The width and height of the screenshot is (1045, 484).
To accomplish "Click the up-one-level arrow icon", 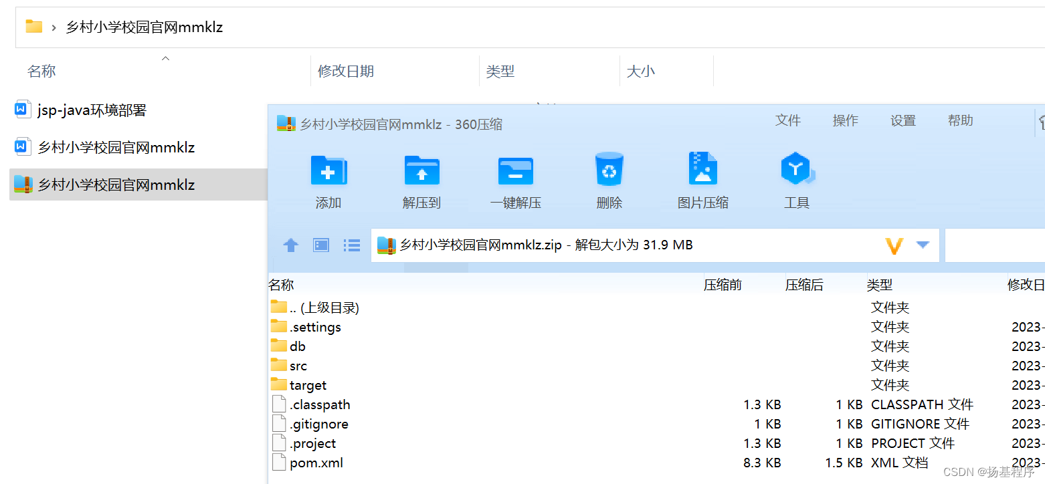I will pos(290,245).
